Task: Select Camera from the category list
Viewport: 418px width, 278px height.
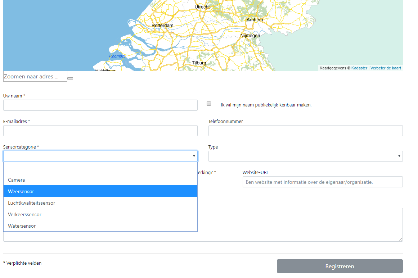Action: coord(17,180)
